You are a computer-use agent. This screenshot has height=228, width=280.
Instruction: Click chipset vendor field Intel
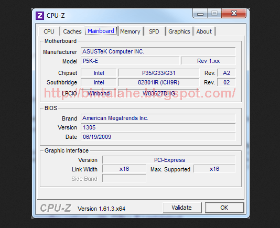[x=99, y=73]
